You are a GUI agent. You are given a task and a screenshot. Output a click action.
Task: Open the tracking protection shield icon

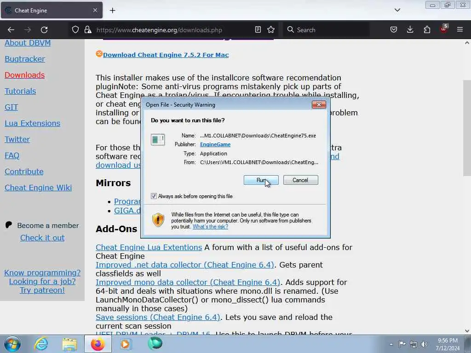click(x=75, y=30)
